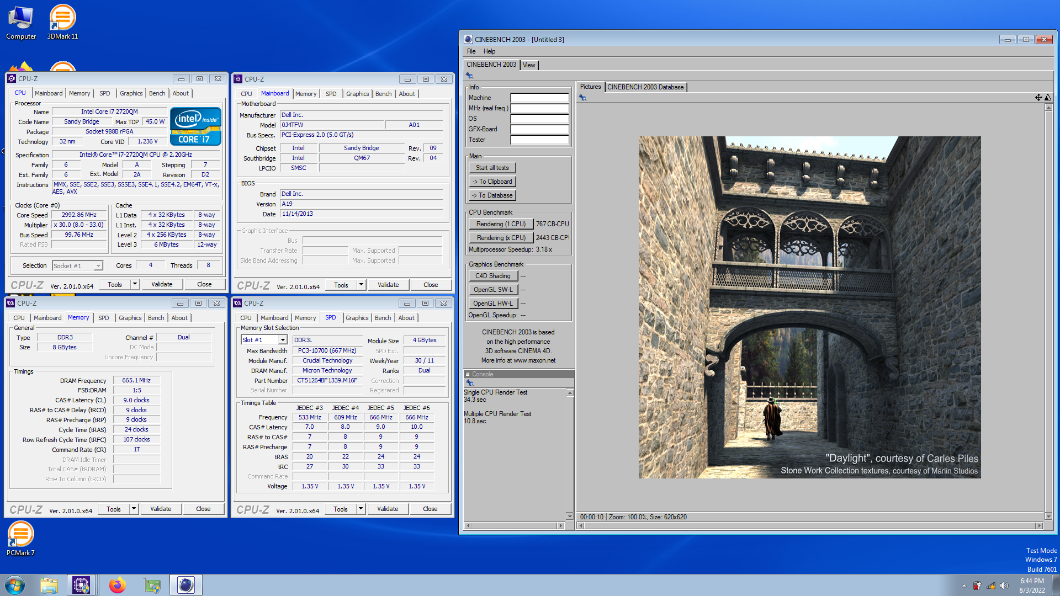Launch PCMark 7 desktop shortcut
Viewport: 1060px width, 596px height.
pyautogui.click(x=20, y=539)
